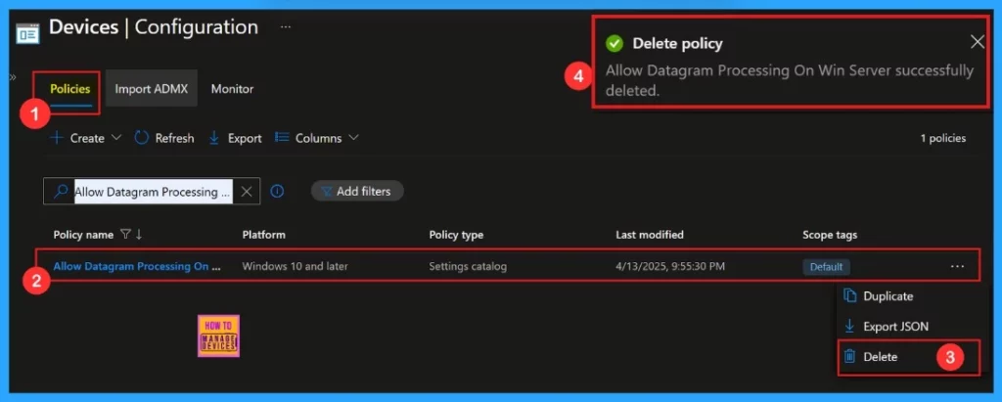The image size is (1002, 402).
Task: Click the Settings catalog cell
Action: pos(468,266)
